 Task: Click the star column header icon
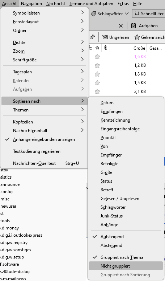click(x=97, y=48)
